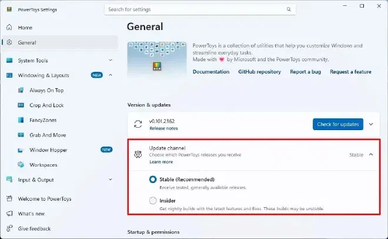Open the Request a feature link
This screenshot has width=388, height=239.
click(x=350, y=72)
